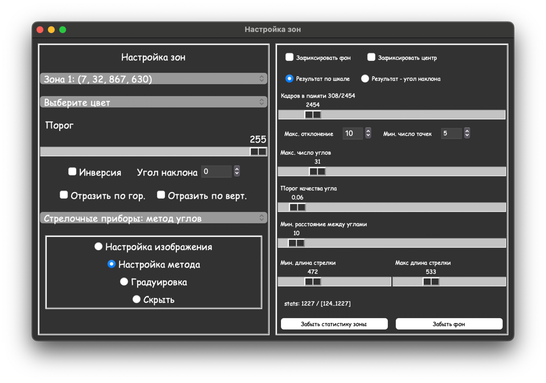Open the Выберите цвет color dropdown
Viewport: 546px width, 383px height.
(x=153, y=102)
